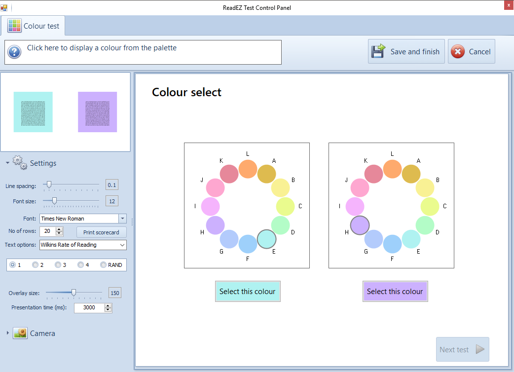Pick yellow swatch B in the right palette
This screenshot has width=514, height=372.
tap(425, 188)
